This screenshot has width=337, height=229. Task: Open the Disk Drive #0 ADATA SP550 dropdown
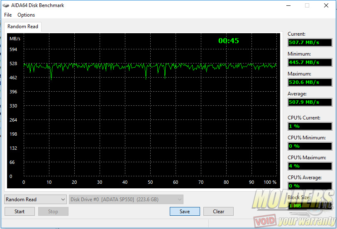[x=126, y=200]
